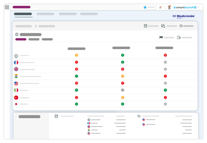Click the India flag in bottom panel list
This screenshot has height=143, width=207.
[89, 130]
